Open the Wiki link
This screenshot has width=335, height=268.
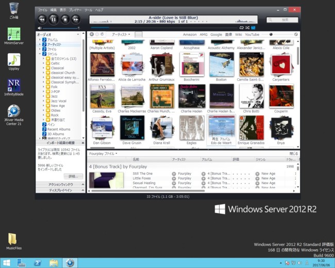(239, 35)
